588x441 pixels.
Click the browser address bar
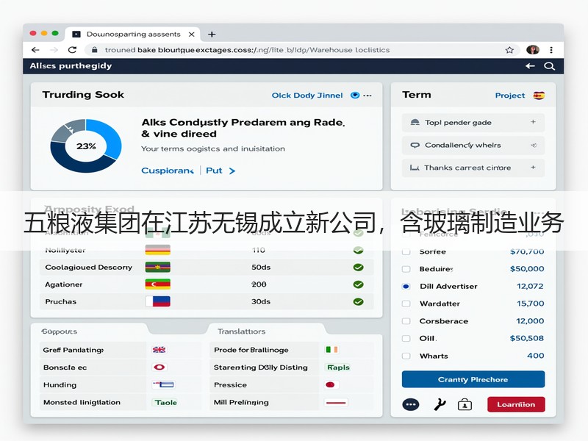point(302,50)
